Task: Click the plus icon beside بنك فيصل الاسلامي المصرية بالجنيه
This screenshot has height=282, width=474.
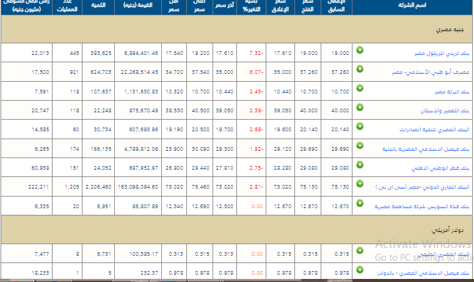Action: [360, 146]
